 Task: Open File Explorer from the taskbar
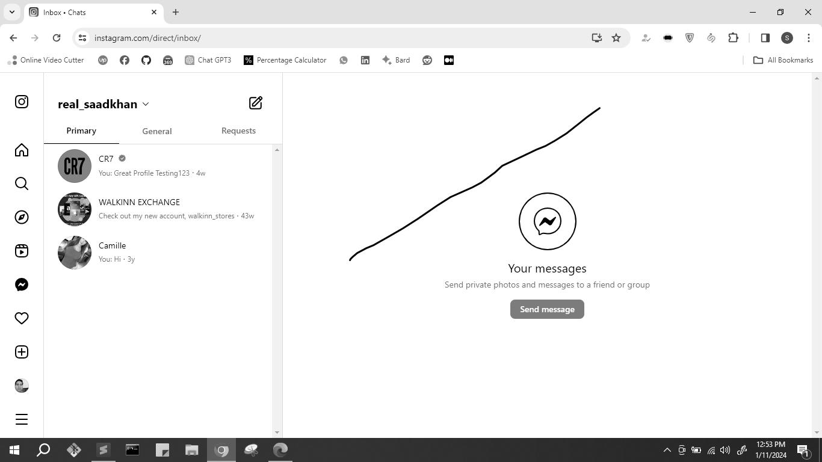click(x=192, y=450)
